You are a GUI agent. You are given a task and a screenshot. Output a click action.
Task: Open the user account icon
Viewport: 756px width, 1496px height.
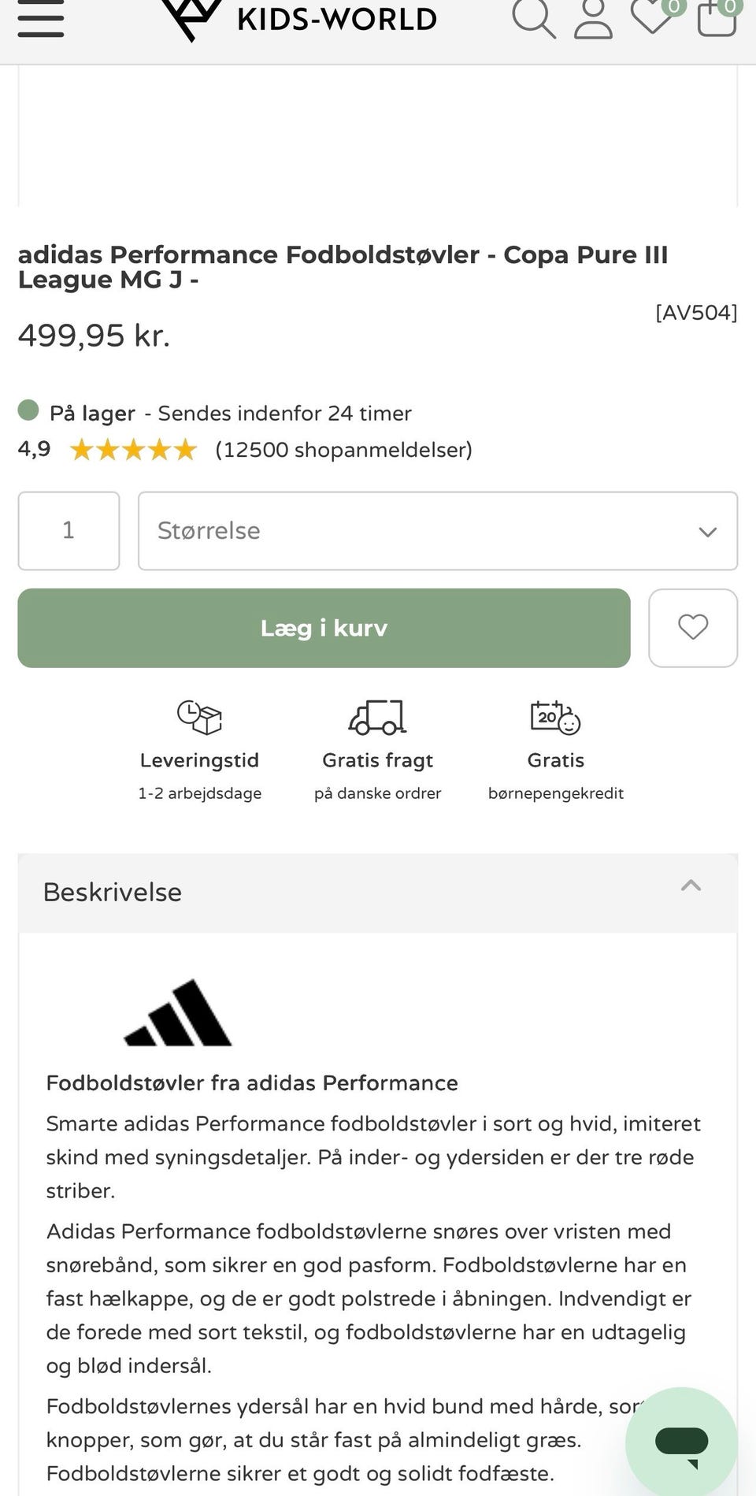click(x=593, y=19)
